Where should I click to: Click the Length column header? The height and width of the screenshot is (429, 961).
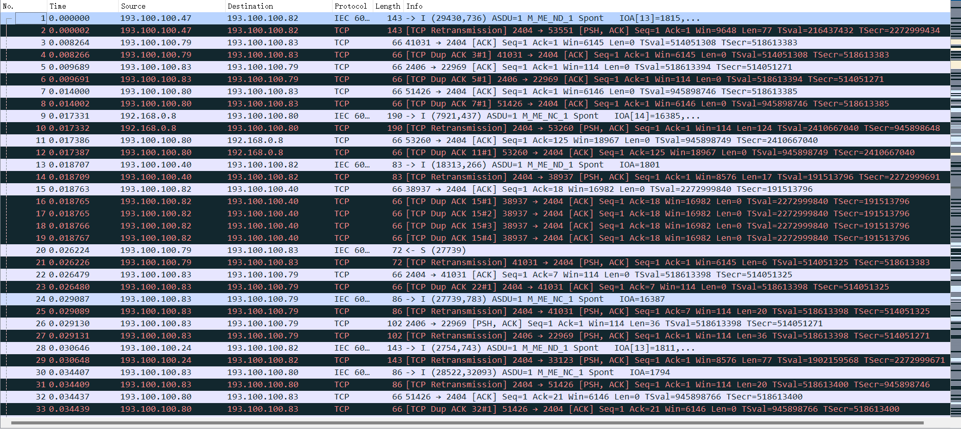tap(388, 6)
